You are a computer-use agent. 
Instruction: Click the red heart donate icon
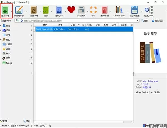(71, 10)
